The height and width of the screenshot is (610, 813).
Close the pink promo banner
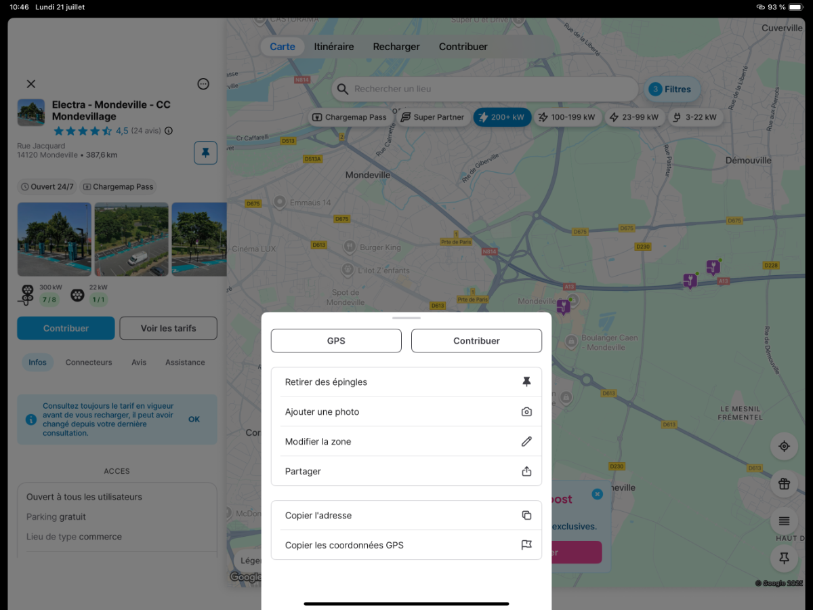[x=597, y=494]
